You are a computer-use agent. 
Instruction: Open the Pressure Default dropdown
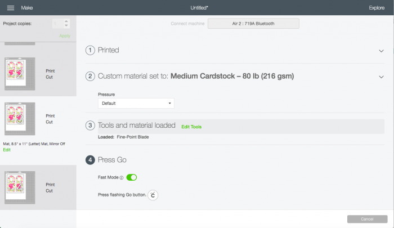pyautogui.click(x=136, y=104)
